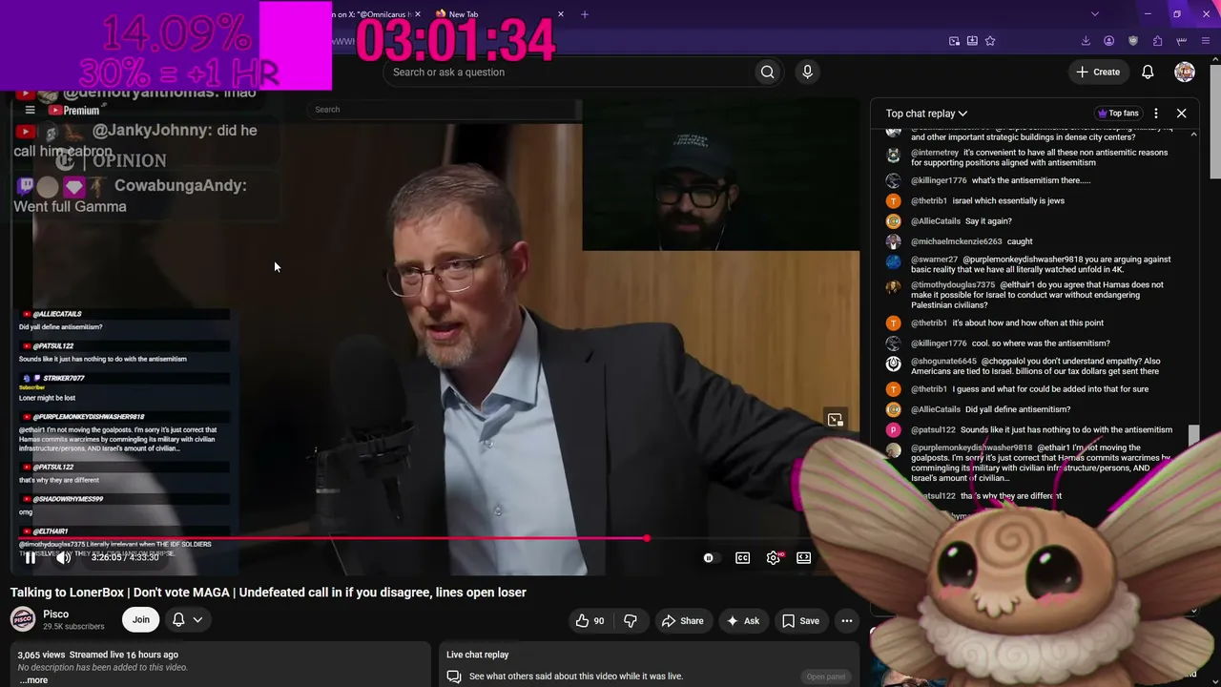Click @michaelmckenzie6263 'caught' chat message

pyautogui.click(x=972, y=241)
